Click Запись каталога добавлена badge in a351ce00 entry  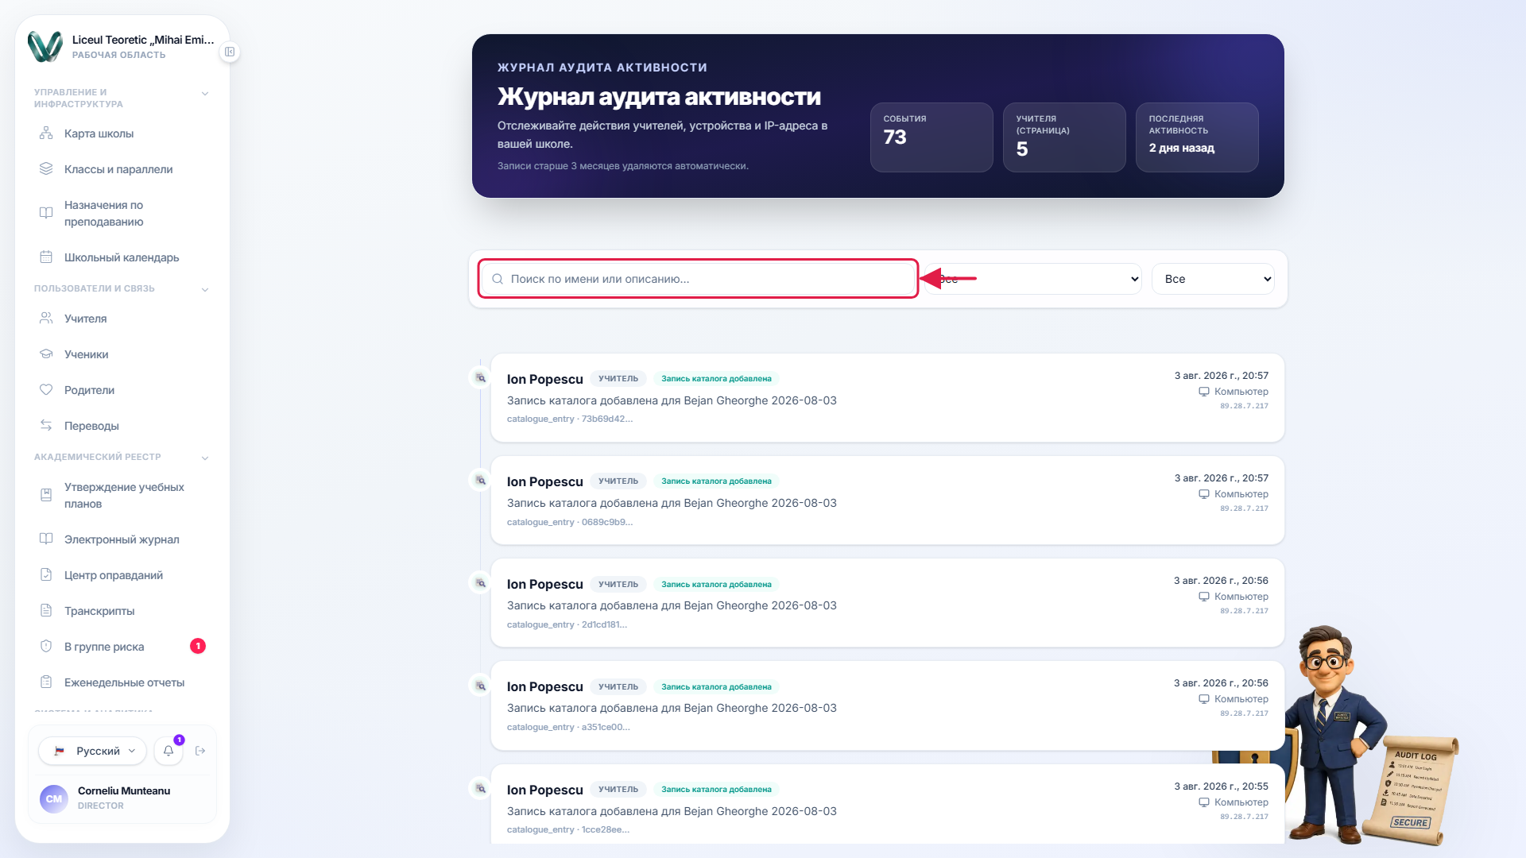[716, 686]
